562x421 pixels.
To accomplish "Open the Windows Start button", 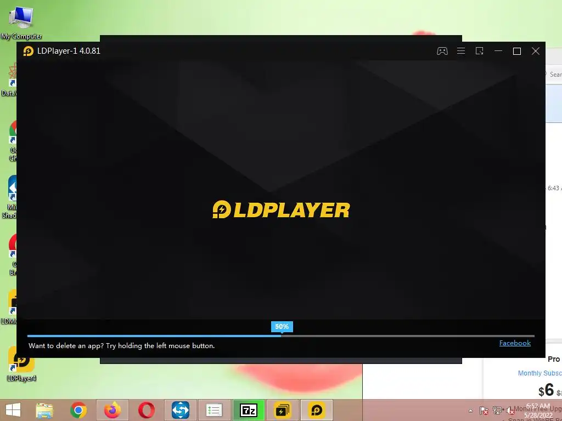I will [x=13, y=410].
